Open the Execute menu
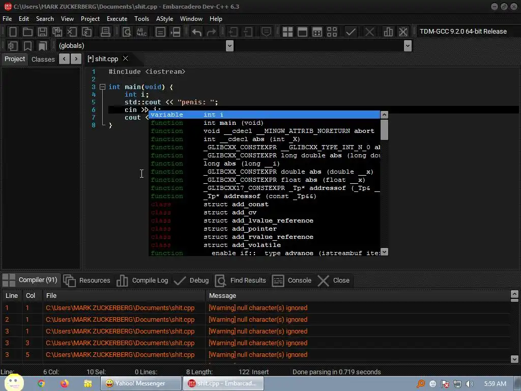This screenshot has width=521, height=391. tap(117, 19)
